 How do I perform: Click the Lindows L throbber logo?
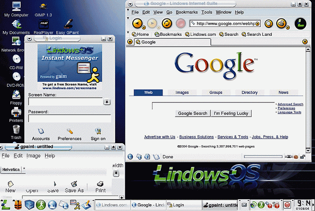pos(300,24)
